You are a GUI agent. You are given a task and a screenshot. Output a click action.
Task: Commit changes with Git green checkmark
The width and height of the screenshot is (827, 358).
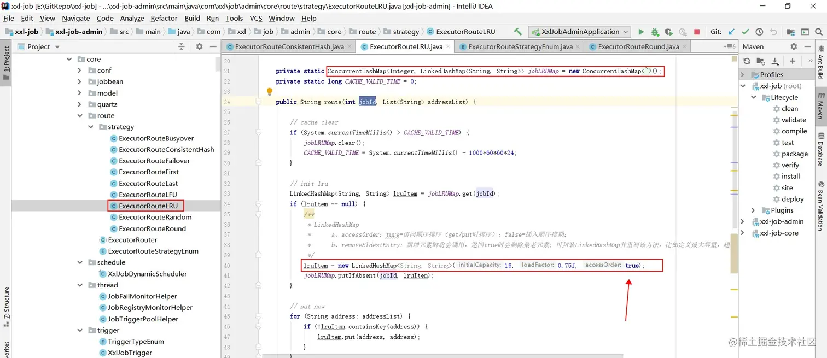746,32
